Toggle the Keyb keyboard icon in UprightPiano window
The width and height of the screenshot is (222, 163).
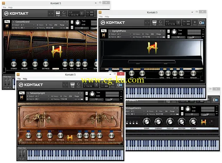point(154,23)
